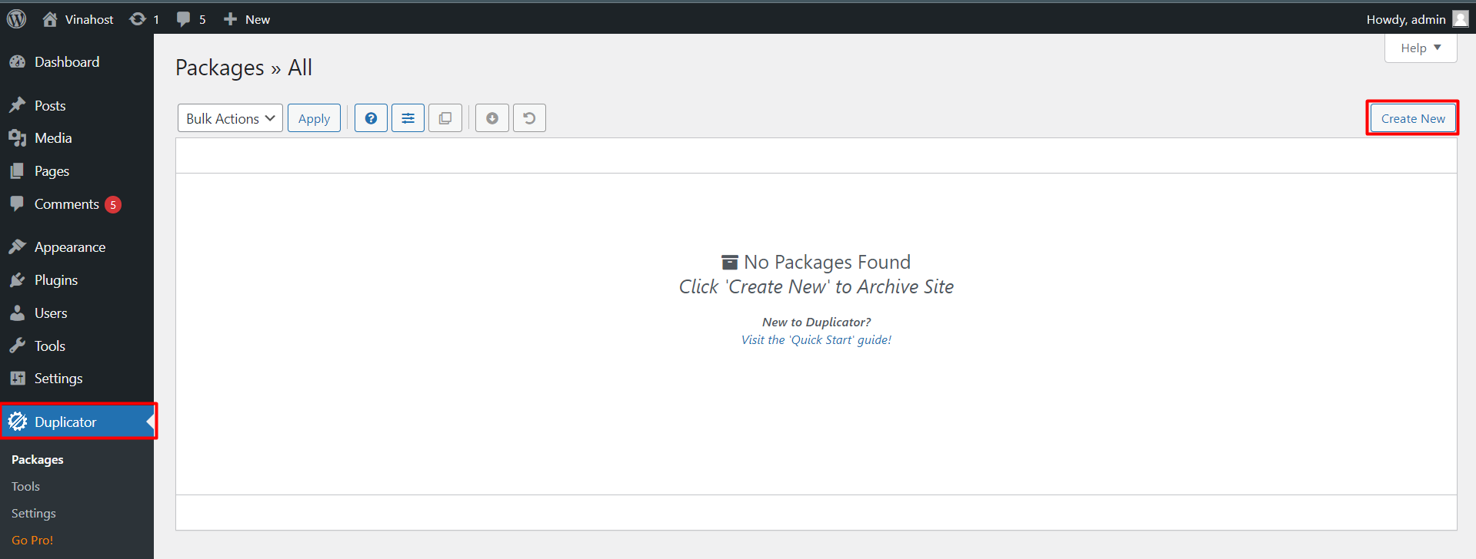Click the Apply button
The height and width of the screenshot is (559, 1476).
(x=314, y=118)
